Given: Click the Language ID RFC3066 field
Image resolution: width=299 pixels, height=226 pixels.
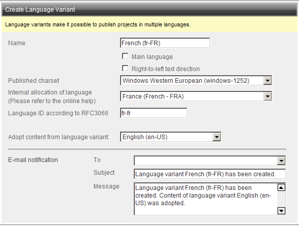Looking at the screenshot, I should point(154,113).
